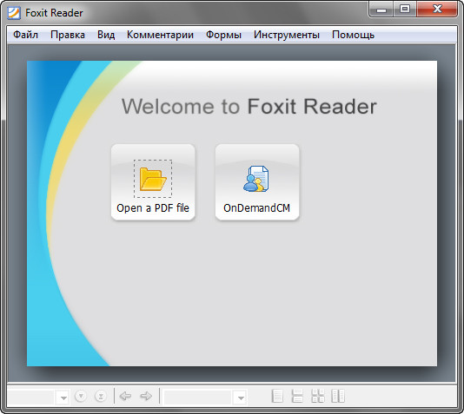
Task: Expand the page number dropdown arrow
Action: point(63,397)
